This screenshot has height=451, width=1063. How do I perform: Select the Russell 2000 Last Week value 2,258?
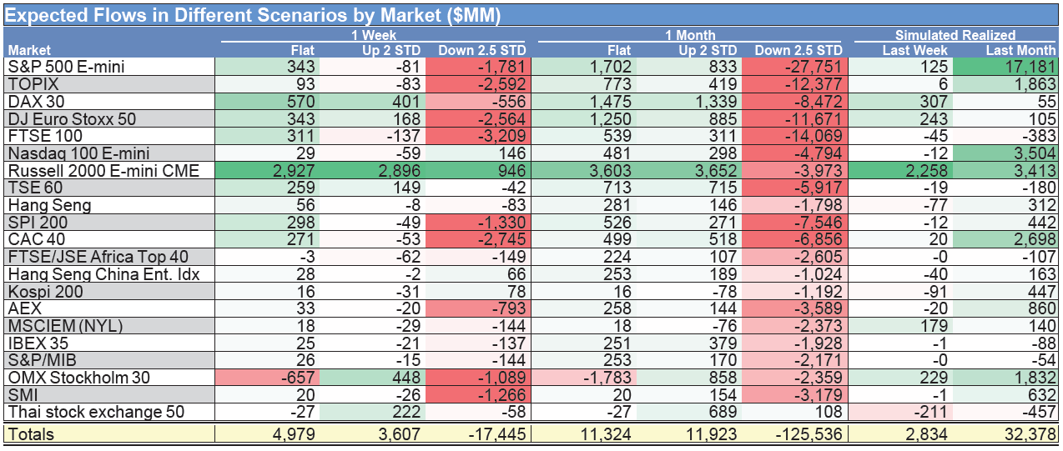926,170
